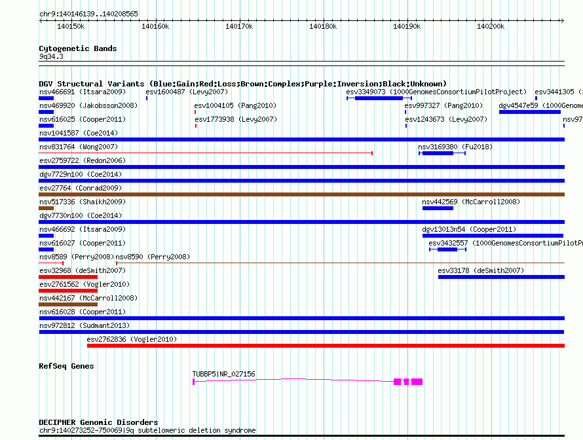Select the nsv442569 blue bar
The image size is (583, 440).
pyautogui.click(x=438, y=208)
